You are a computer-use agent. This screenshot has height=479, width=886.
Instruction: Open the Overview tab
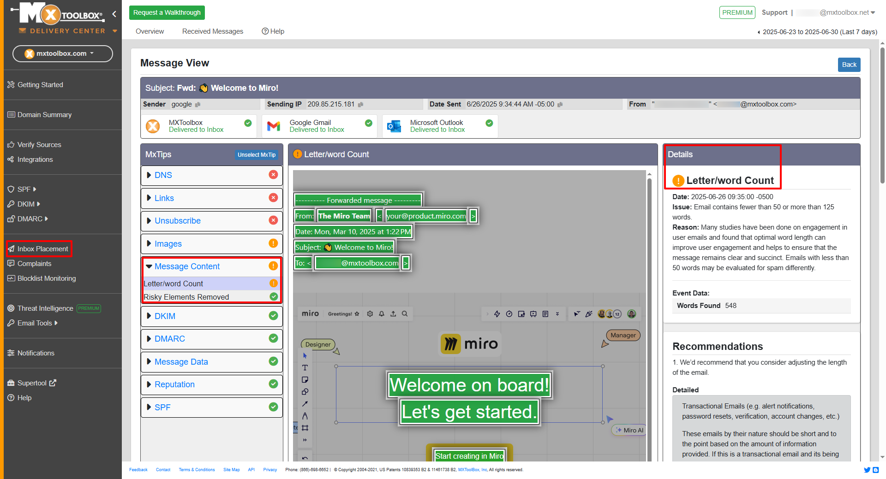(150, 31)
